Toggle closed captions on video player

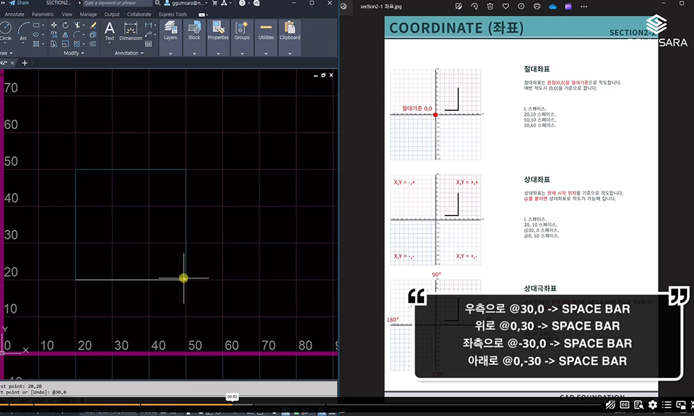(x=624, y=404)
